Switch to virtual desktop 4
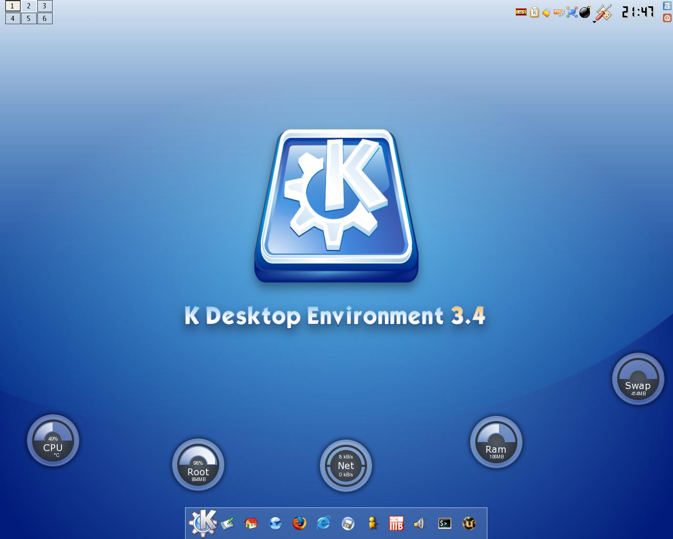This screenshot has height=539, width=673. (13, 18)
